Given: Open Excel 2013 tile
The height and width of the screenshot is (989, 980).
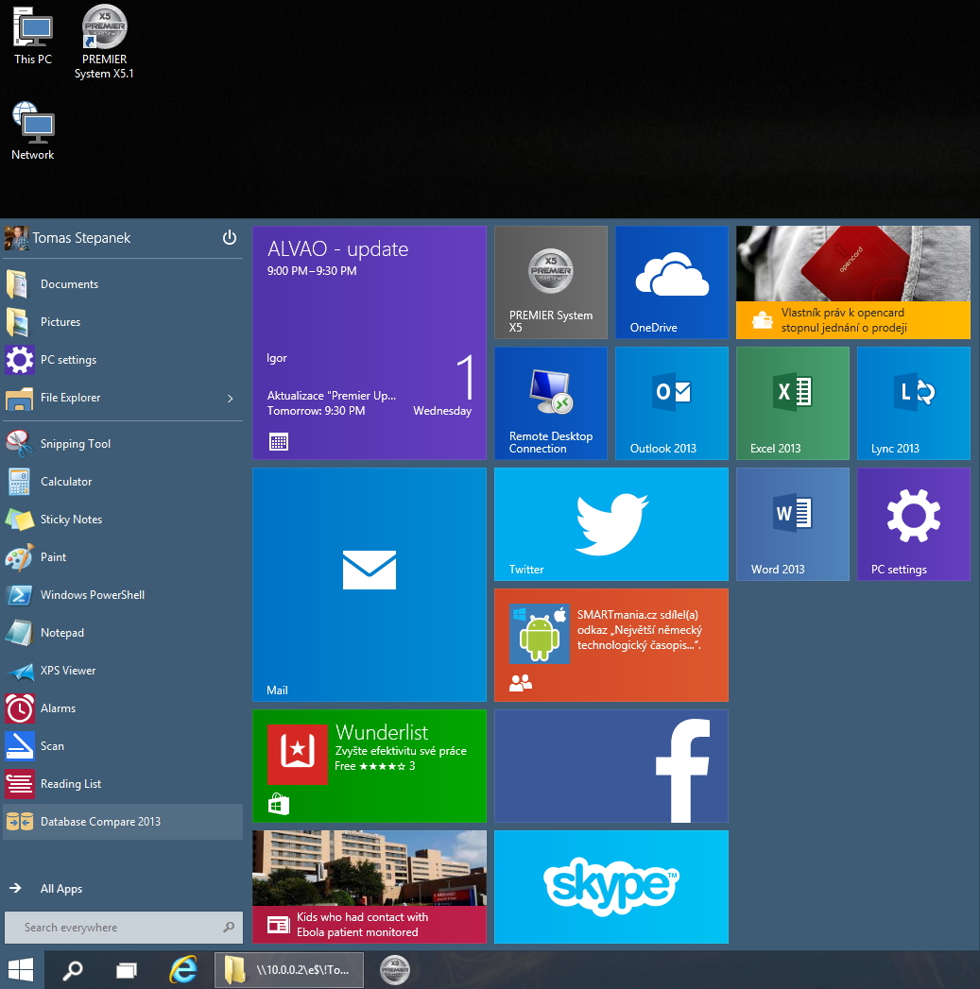Looking at the screenshot, I should point(793,403).
